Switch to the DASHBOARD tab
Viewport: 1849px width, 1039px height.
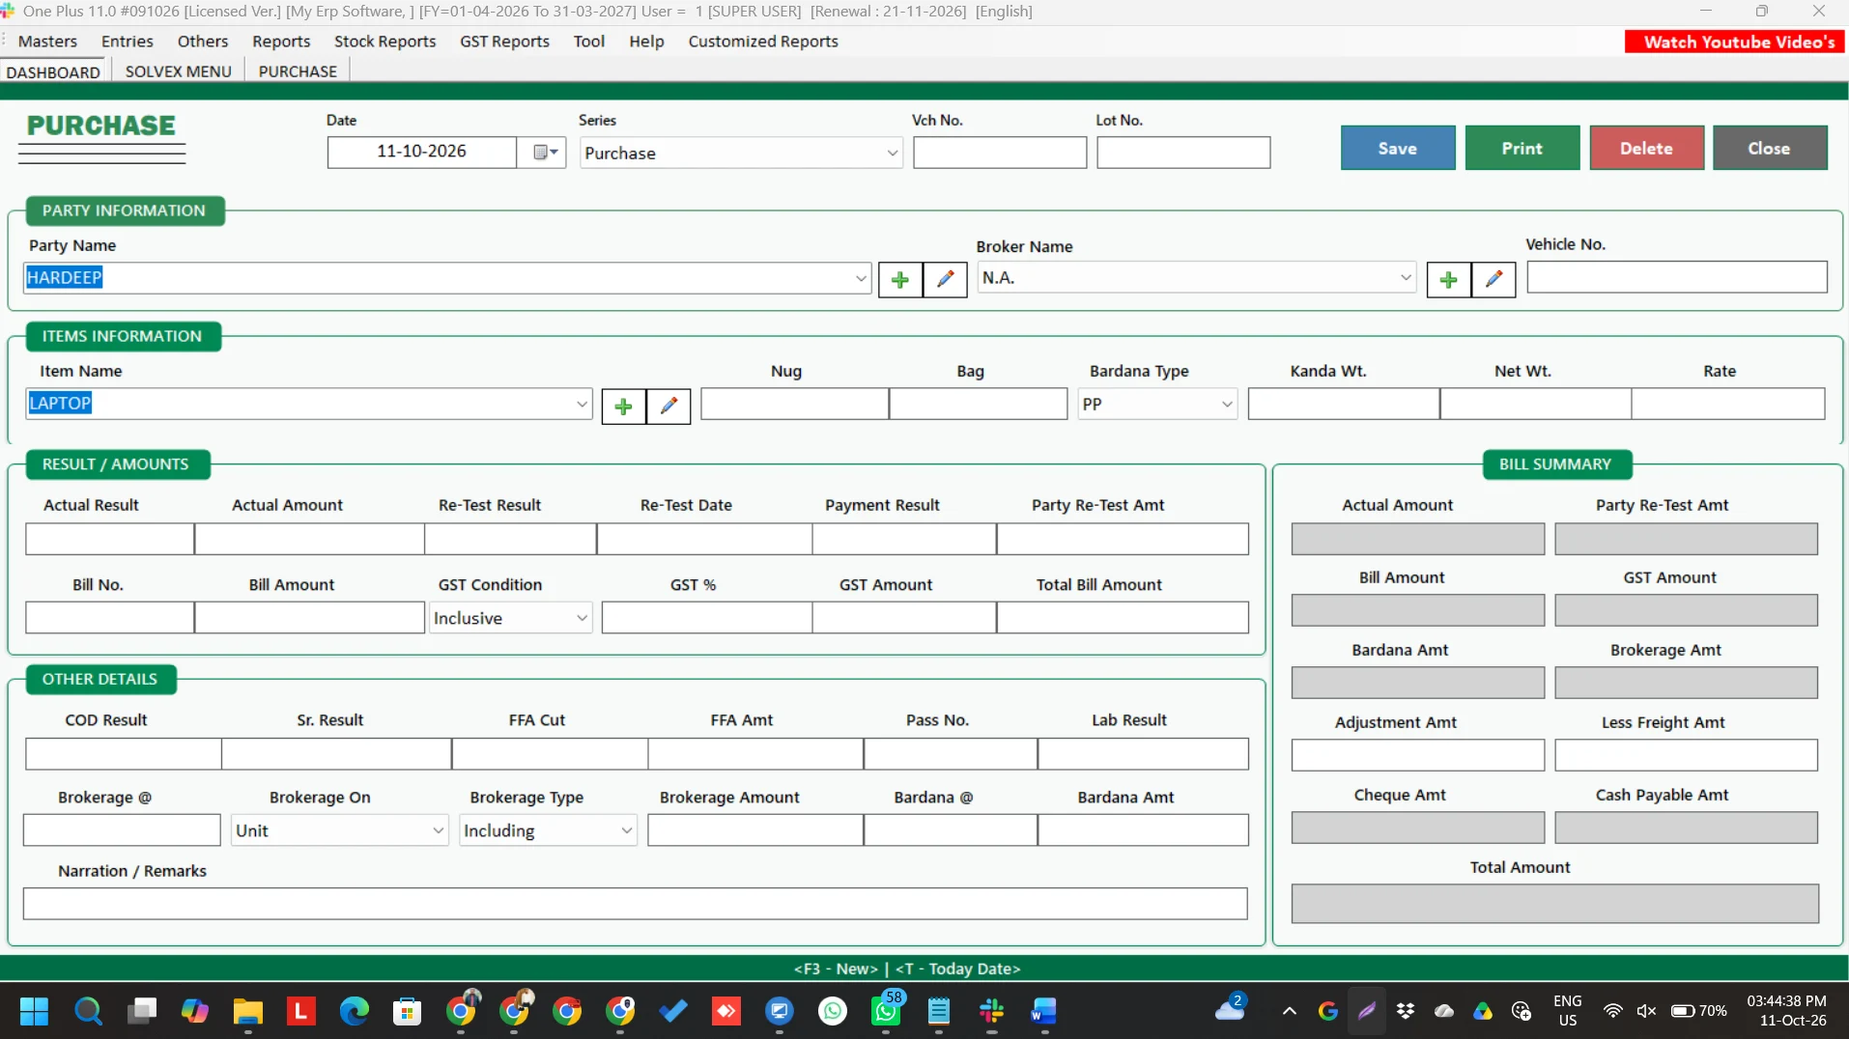pyautogui.click(x=53, y=71)
